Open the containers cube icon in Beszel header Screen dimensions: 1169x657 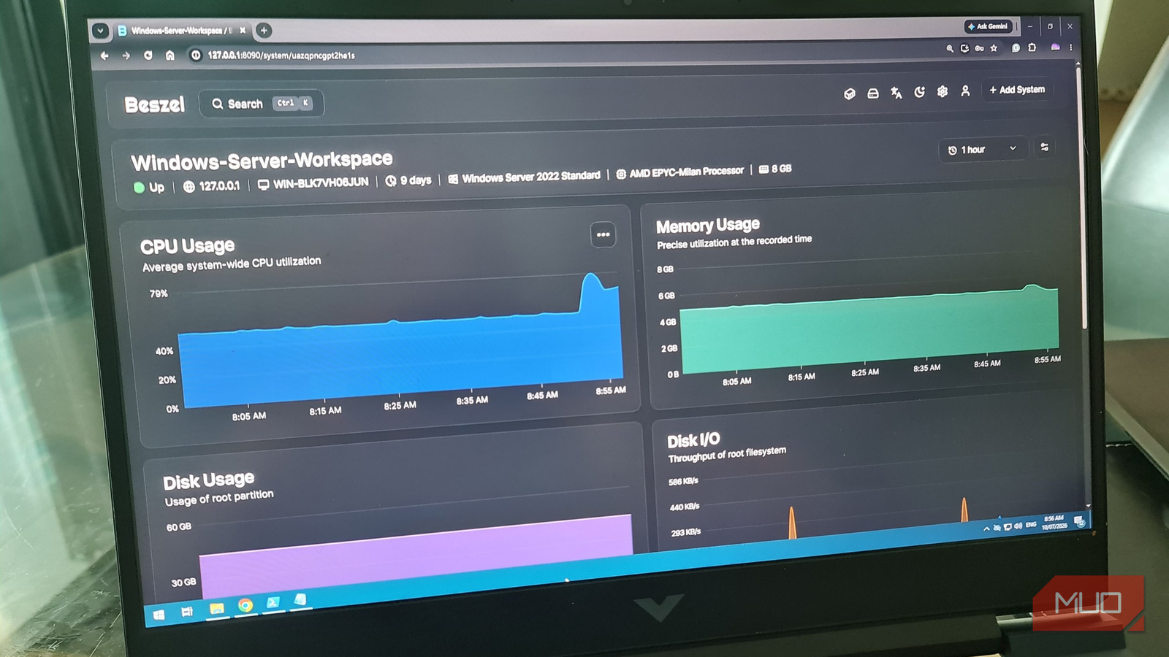click(849, 93)
